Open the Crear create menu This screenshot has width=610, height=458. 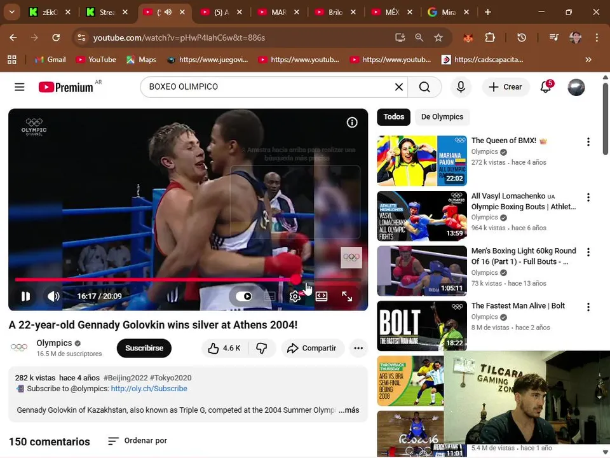505,87
